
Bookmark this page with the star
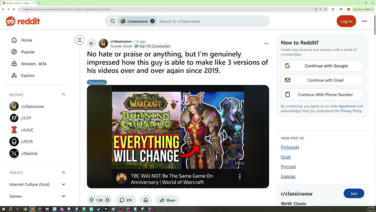pos(325,9)
